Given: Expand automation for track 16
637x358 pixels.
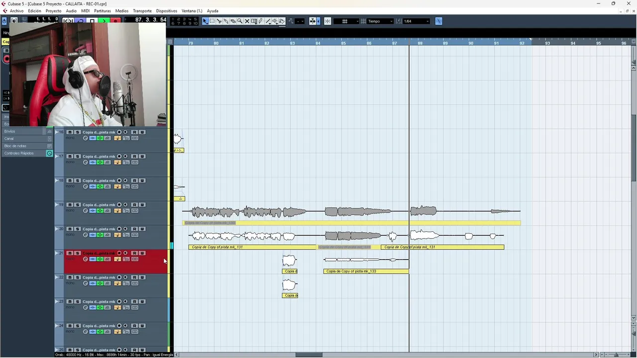Looking at the screenshot, I should [57, 132].
